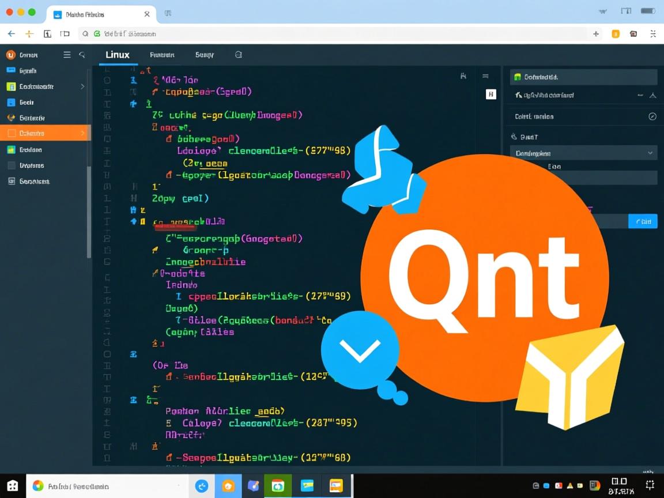This screenshot has width=664, height=498.
Task: Click the crossed-circle icon beside Code render label
Action: 652,116
